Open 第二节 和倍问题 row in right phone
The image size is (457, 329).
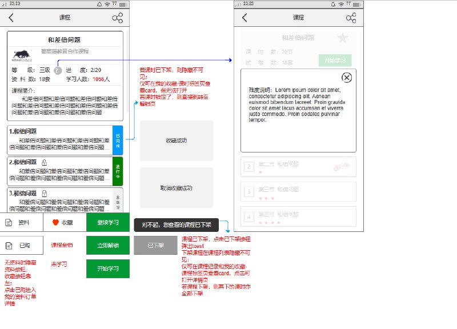298,167
